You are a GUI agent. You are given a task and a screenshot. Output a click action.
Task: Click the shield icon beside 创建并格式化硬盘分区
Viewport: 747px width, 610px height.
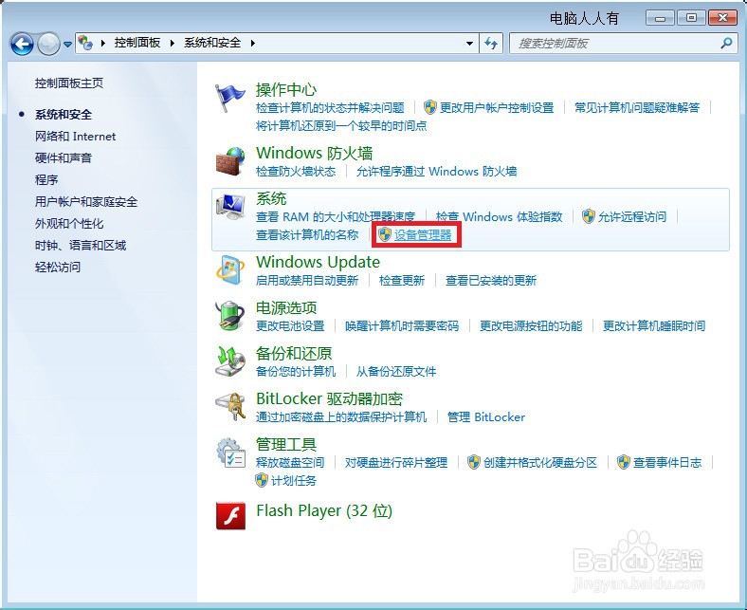click(x=474, y=462)
